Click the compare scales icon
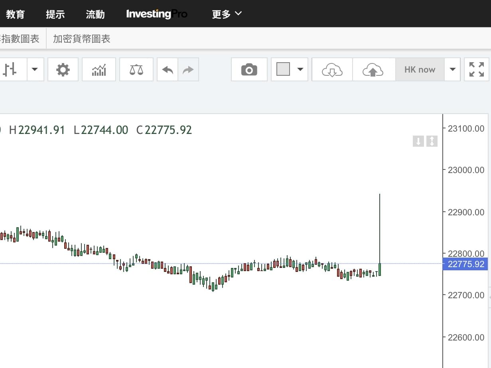The image size is (491, 368). [136, 70]
